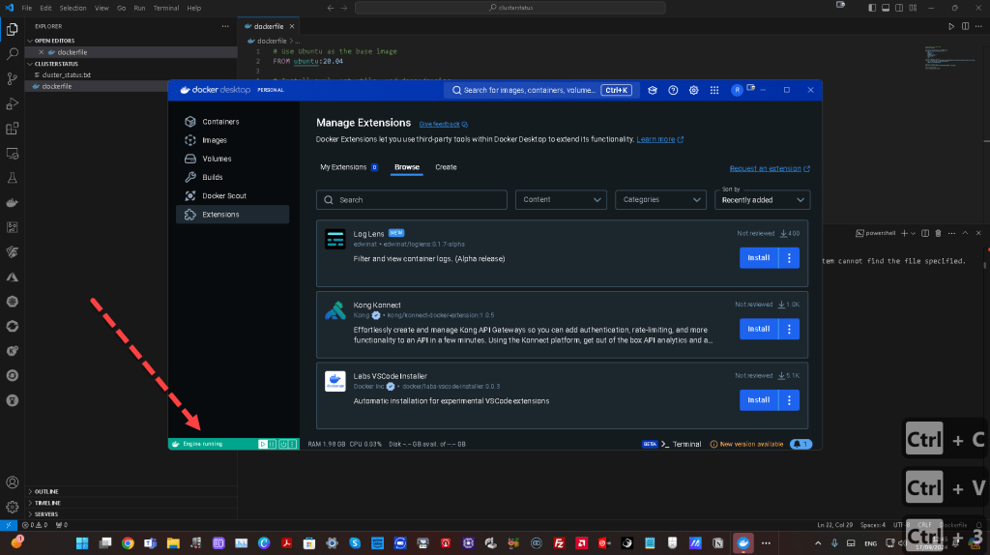Open the Categories filter dropdown
Viewport: 990px width, 555px height.
pos(660,199)
